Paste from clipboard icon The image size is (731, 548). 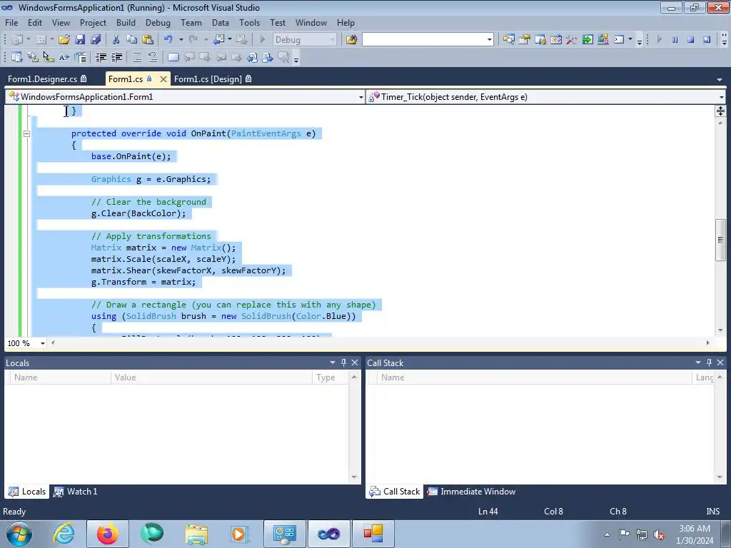tap(148, 40)
